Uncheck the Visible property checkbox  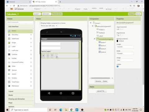click(117, 67)
